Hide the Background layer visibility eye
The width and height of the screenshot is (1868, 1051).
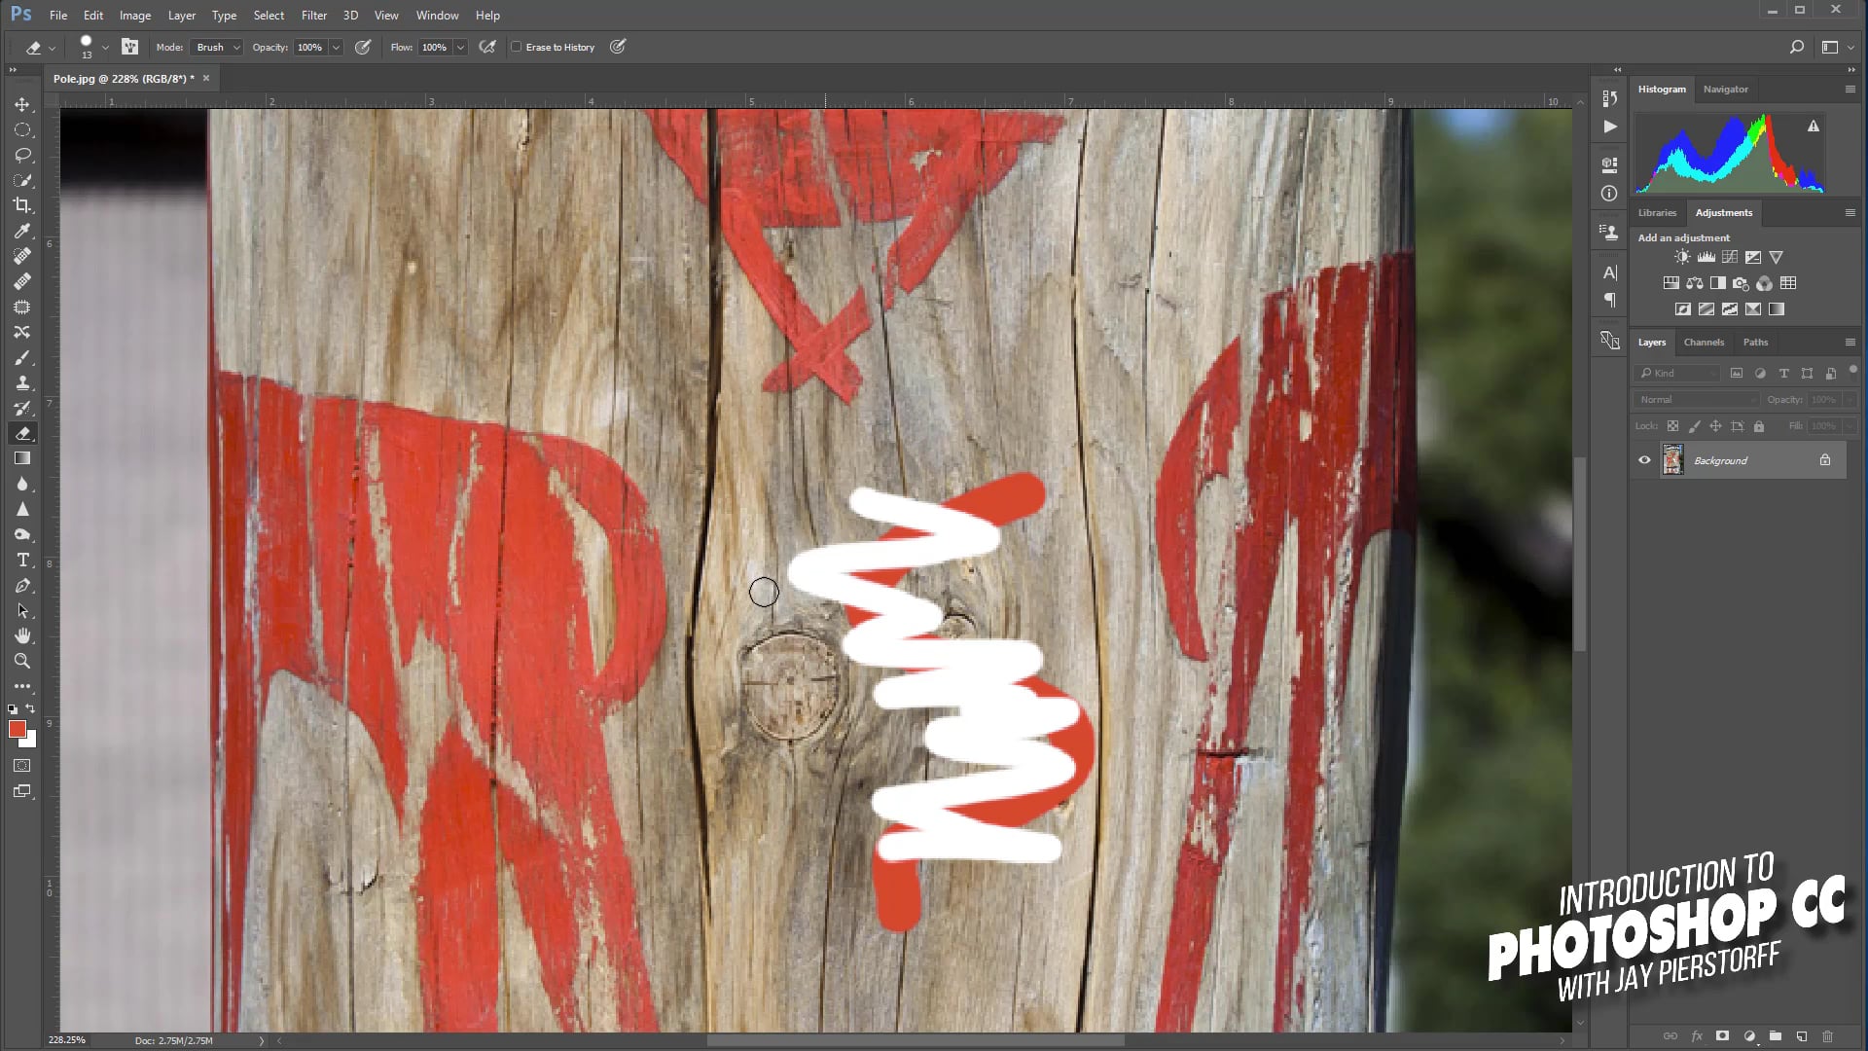click(x=1644, y=460)
